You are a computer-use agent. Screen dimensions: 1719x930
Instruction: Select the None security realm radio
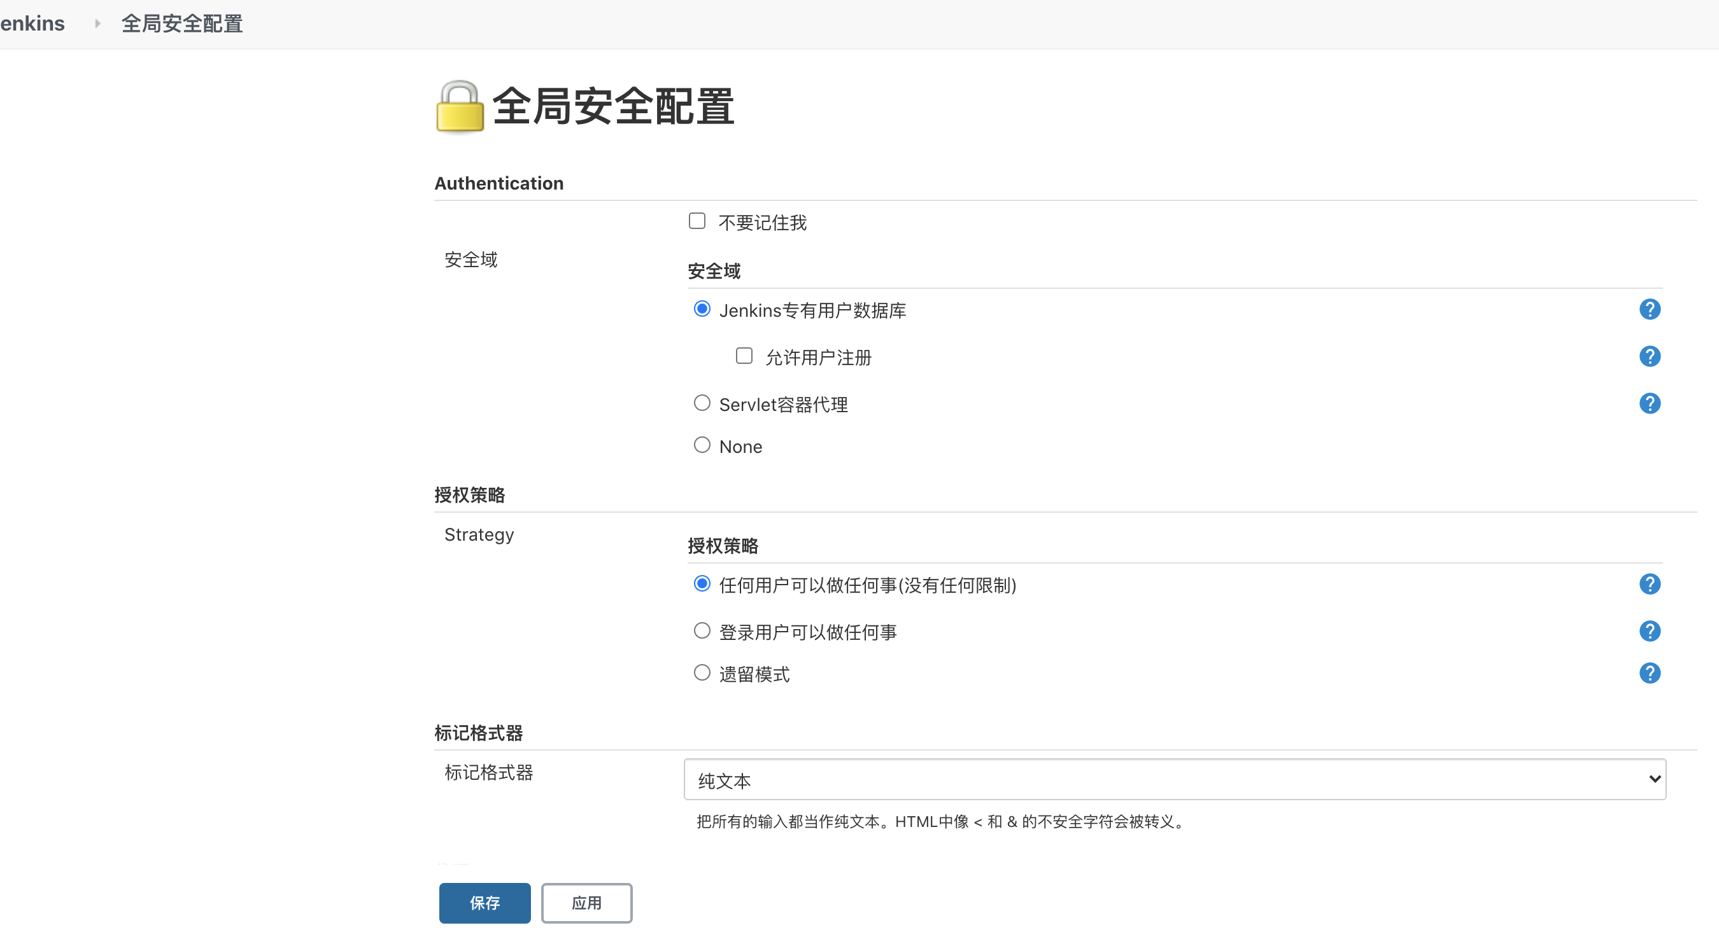pyautogui.click(x=702, y=445)
